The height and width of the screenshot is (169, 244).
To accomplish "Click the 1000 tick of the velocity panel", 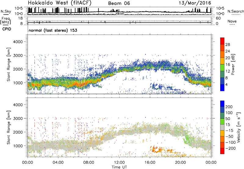I will (x=18, y=146).
